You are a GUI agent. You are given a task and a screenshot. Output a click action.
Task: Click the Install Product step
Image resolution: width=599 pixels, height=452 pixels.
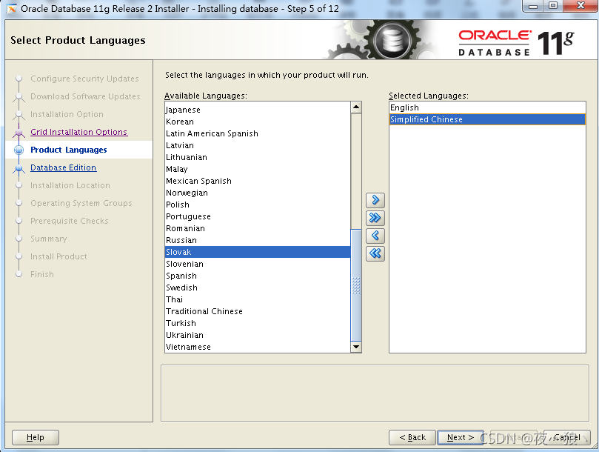pos(58,256)
